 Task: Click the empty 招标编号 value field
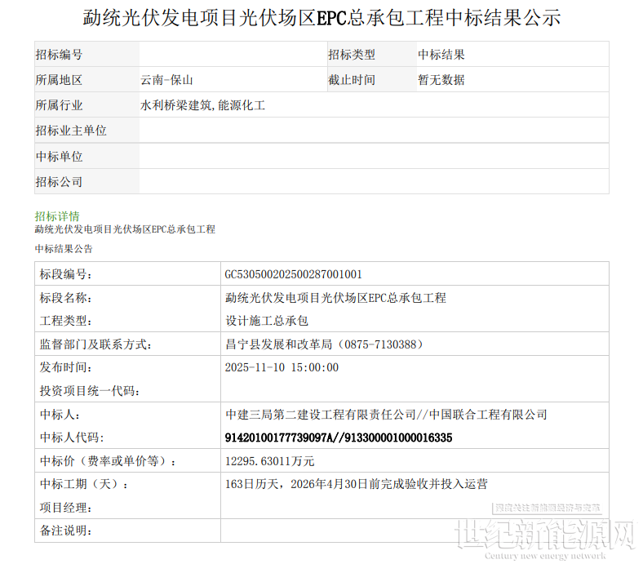[232, 55]
